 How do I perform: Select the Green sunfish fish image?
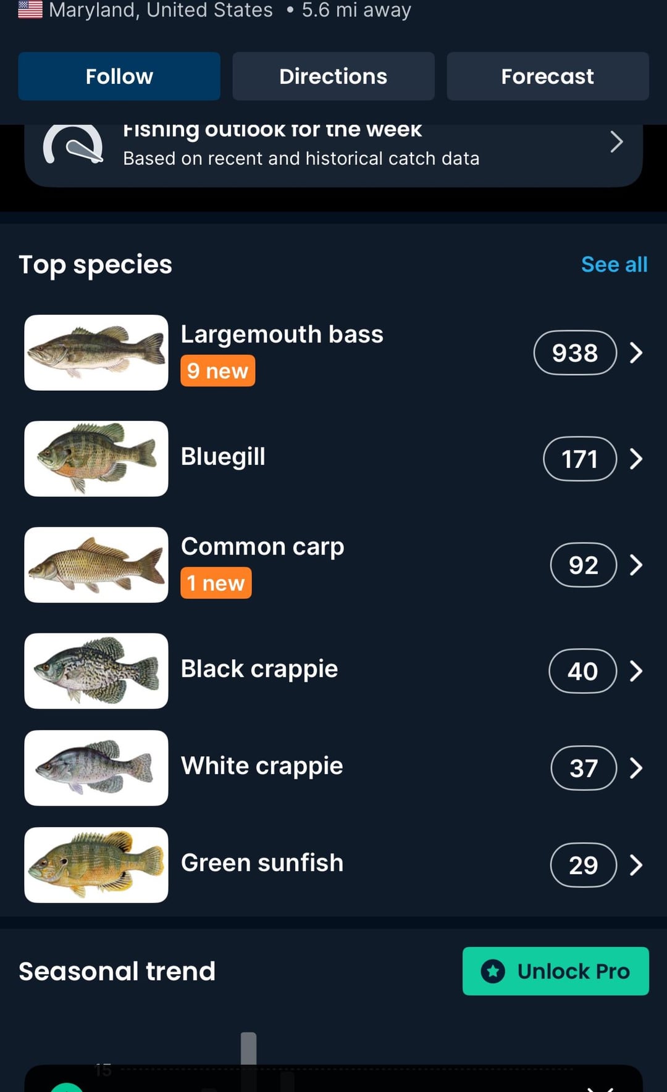pyautogui.click(x=96, y=865)
